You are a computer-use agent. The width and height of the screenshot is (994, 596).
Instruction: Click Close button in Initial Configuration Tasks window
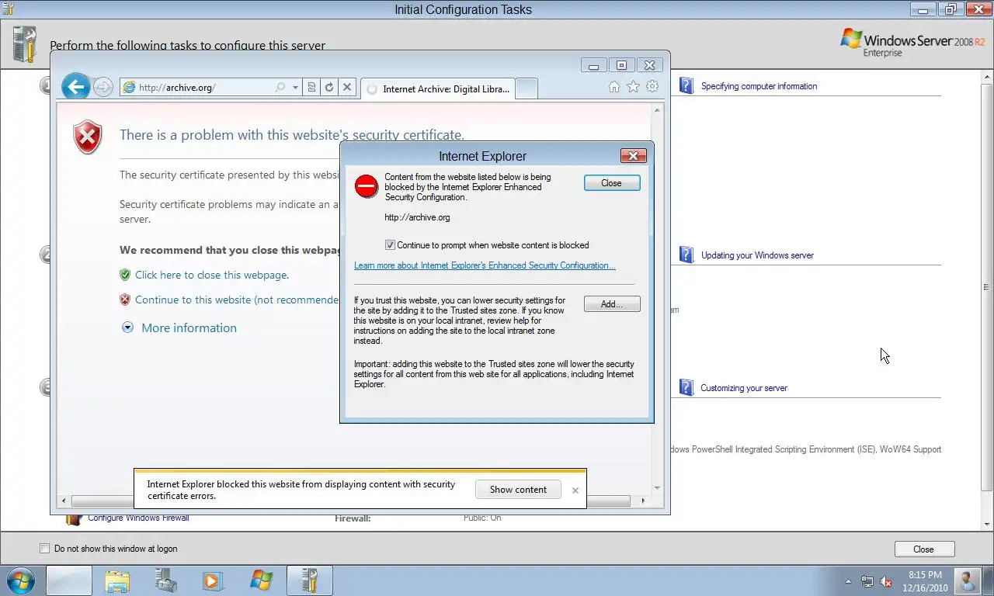(x=923, y=549)
